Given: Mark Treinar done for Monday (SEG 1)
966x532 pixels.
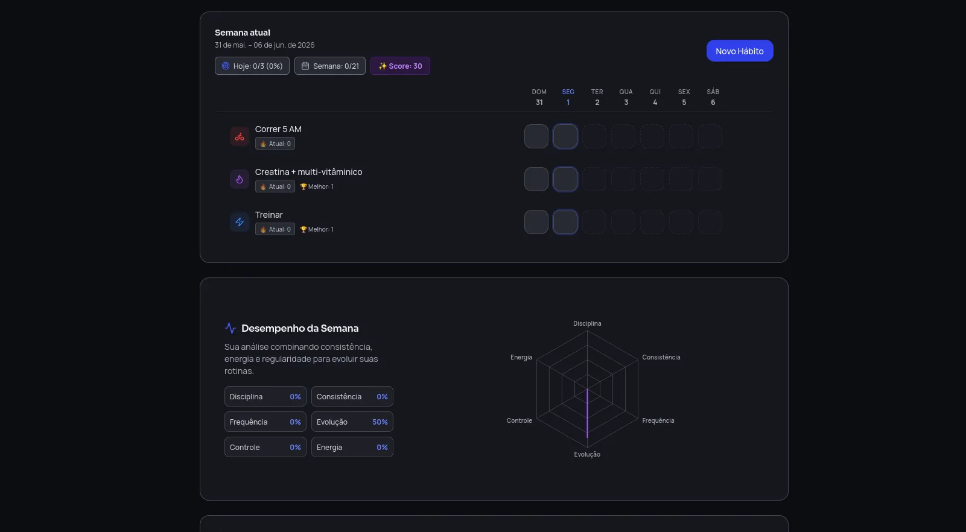Looking at the screenshot, I should (x=565, y=222).
